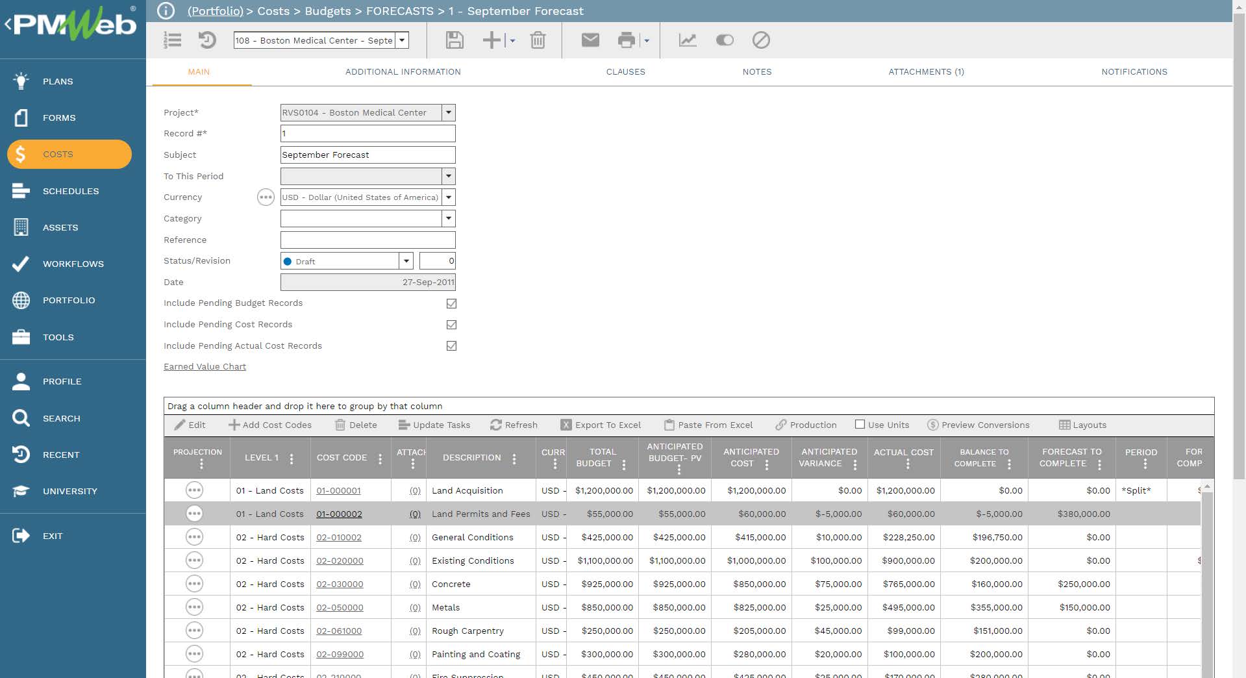The width and height of the screenshot is (1246, 678).
Task: Click the cancel circle-slash icon
Action: [x=761, y=40]
